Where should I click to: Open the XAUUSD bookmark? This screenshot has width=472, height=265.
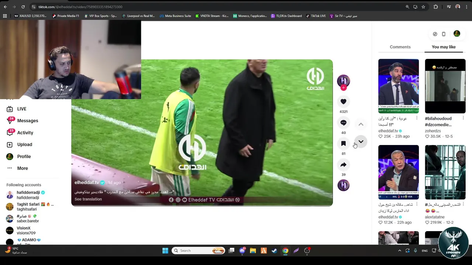tap(30, 16)
